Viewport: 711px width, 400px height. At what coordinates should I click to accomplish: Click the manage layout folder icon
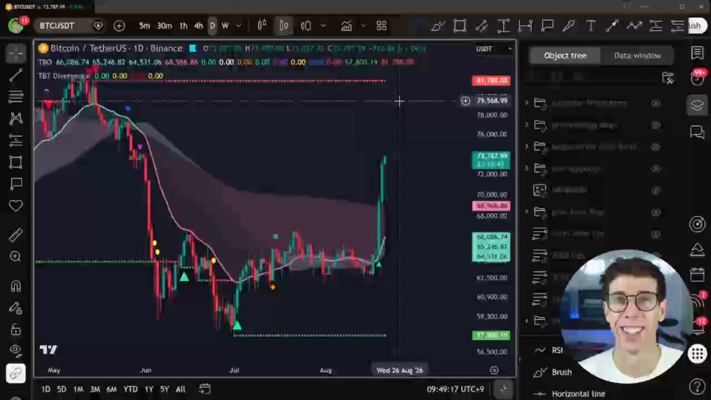click(x=667, y=77)
